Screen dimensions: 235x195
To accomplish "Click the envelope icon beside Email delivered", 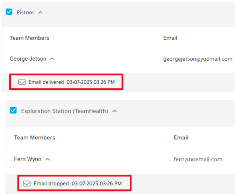I will pyautogui.click(x=22, y=82).
